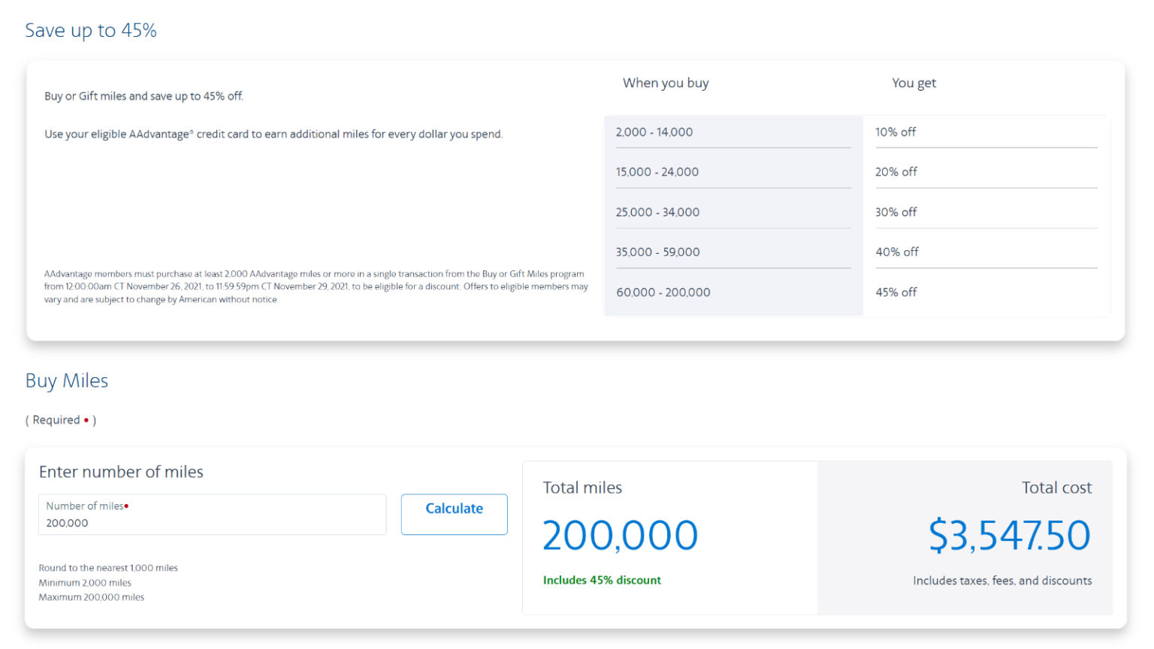Click the Required indicator under Buy Miles
This screenshot has width=1154, height=649.
(60, 420)
